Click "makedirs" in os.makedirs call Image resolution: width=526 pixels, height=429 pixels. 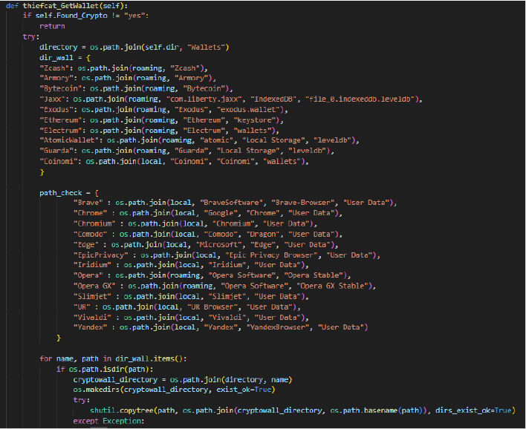tap(103, 390)
